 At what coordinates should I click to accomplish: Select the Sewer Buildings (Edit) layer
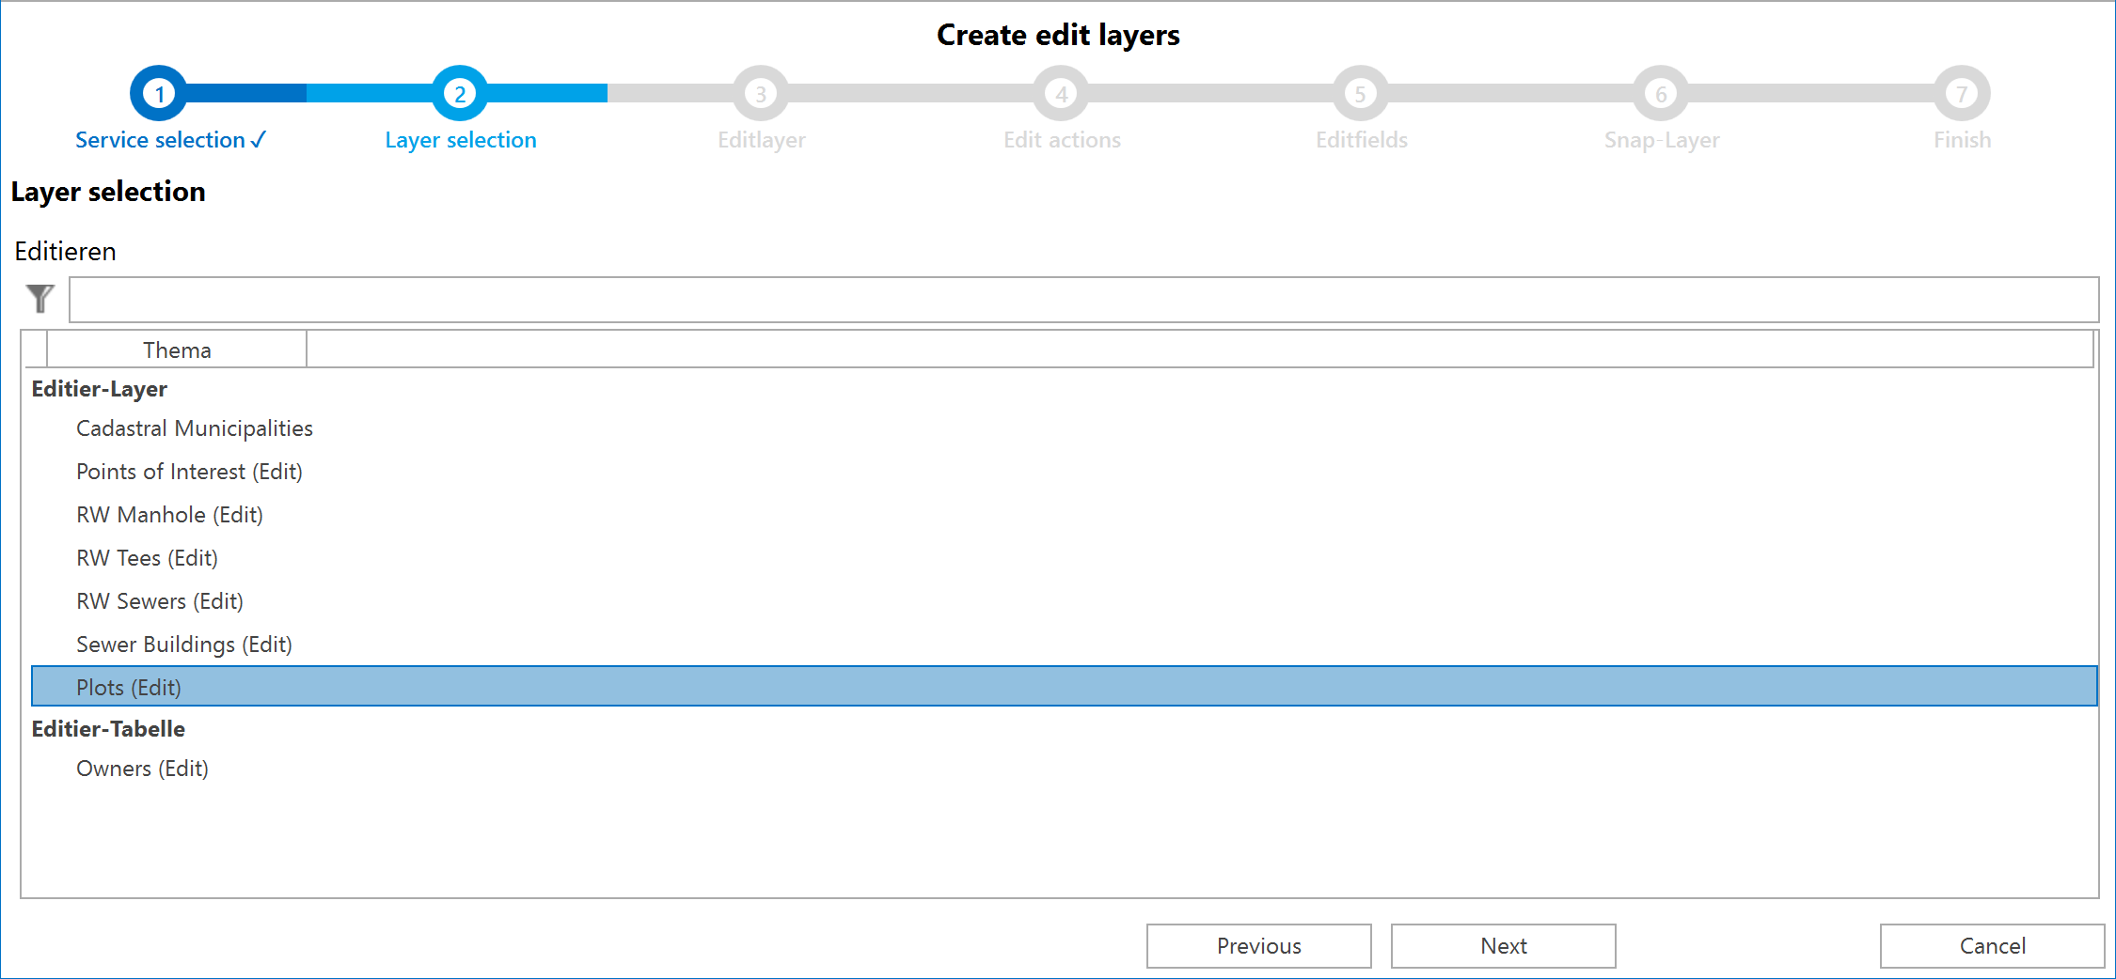point(184,645)
